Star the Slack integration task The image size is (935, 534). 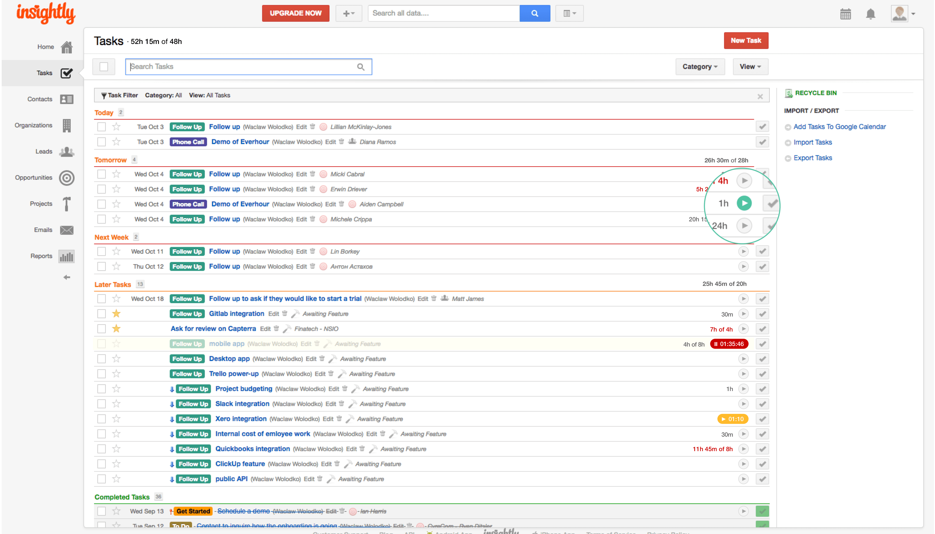tap(116, 404)
